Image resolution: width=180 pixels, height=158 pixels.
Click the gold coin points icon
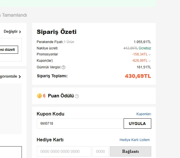tap(39, 96)
